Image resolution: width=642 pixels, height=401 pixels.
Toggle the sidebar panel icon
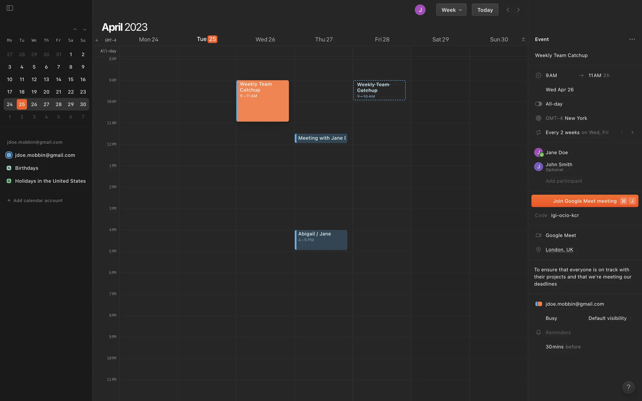click(10, 8)
